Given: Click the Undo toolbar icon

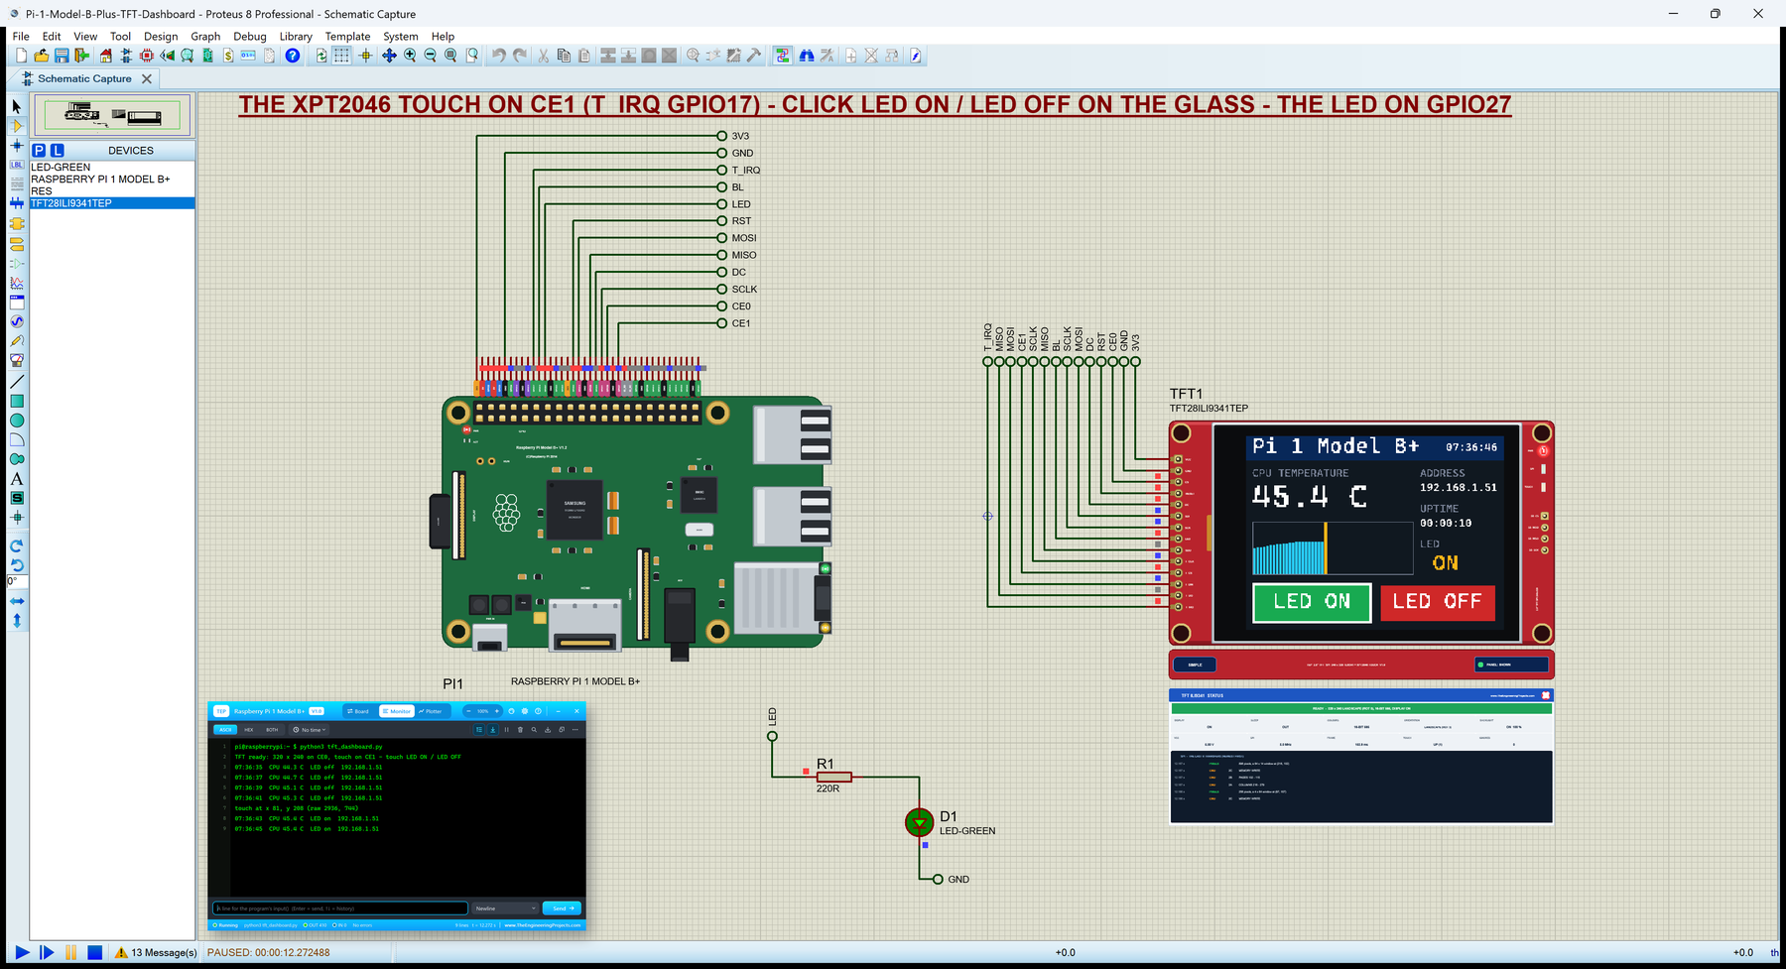Looking at the screenshot, I should point(498,56).
